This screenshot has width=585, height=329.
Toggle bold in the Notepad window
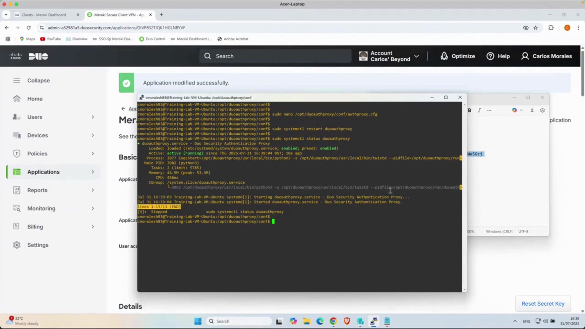pyautogui.click(x=470, y=110)
